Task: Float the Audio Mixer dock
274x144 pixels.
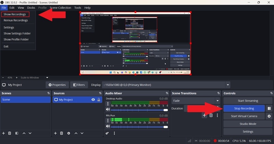Action: tap(167, 93)
